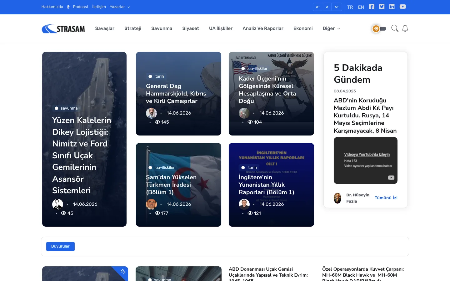This screenshot has width=450, height=281.
Task: Click the Duyurular button
Action: pos(60,246)
